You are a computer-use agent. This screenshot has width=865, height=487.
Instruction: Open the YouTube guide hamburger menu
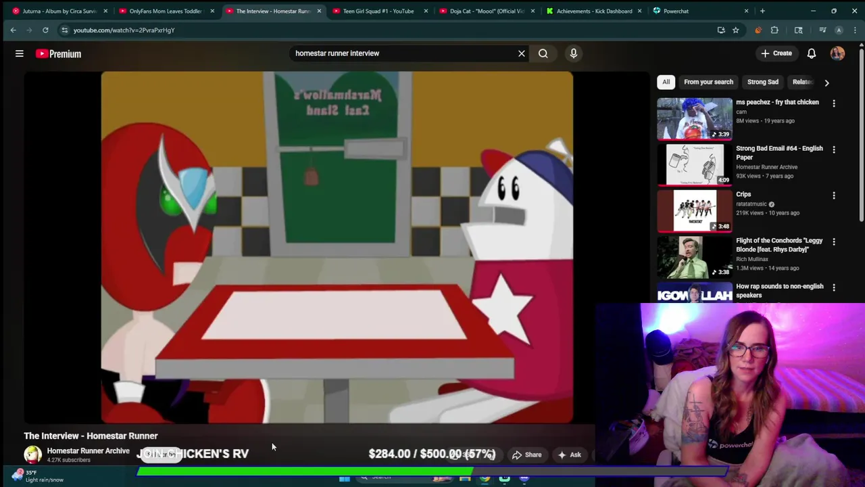(x=20, y=53)
